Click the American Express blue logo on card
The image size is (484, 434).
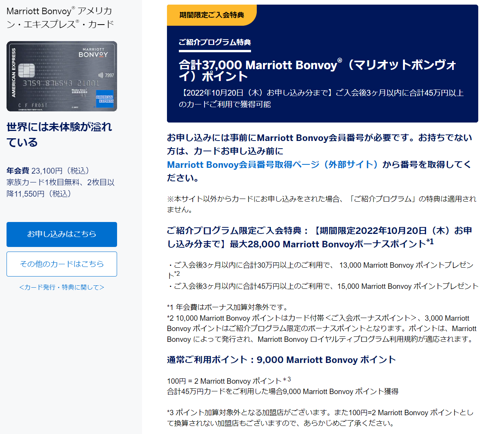pyautogui.click(x=104, y=99)
